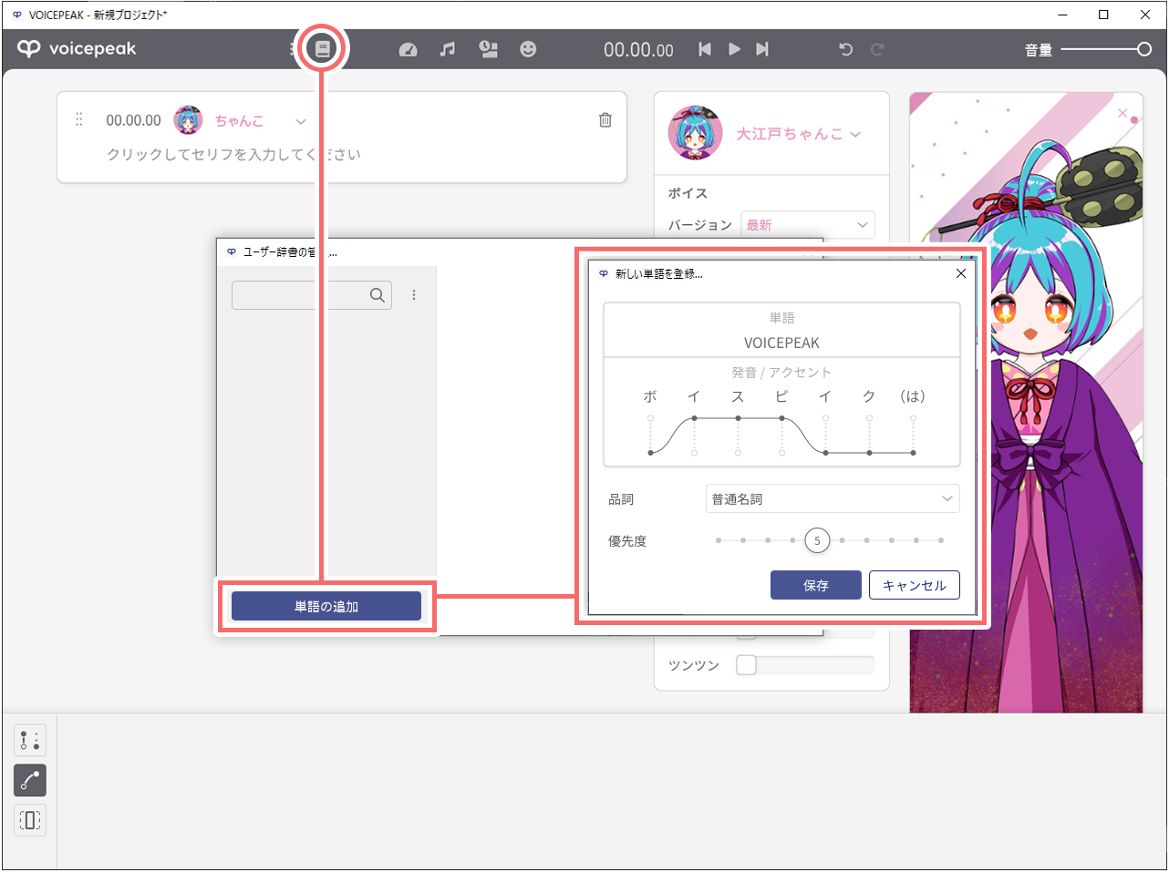The width and height of the screenshot is (1169, 872).
Task: Open the three-dot menu in the dictionary window
Action: click(x=414, y=295)
